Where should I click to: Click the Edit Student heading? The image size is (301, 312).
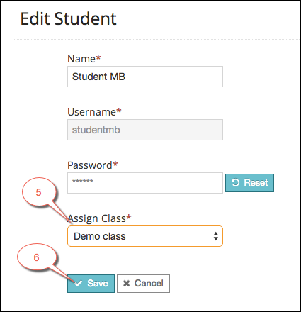69,18
